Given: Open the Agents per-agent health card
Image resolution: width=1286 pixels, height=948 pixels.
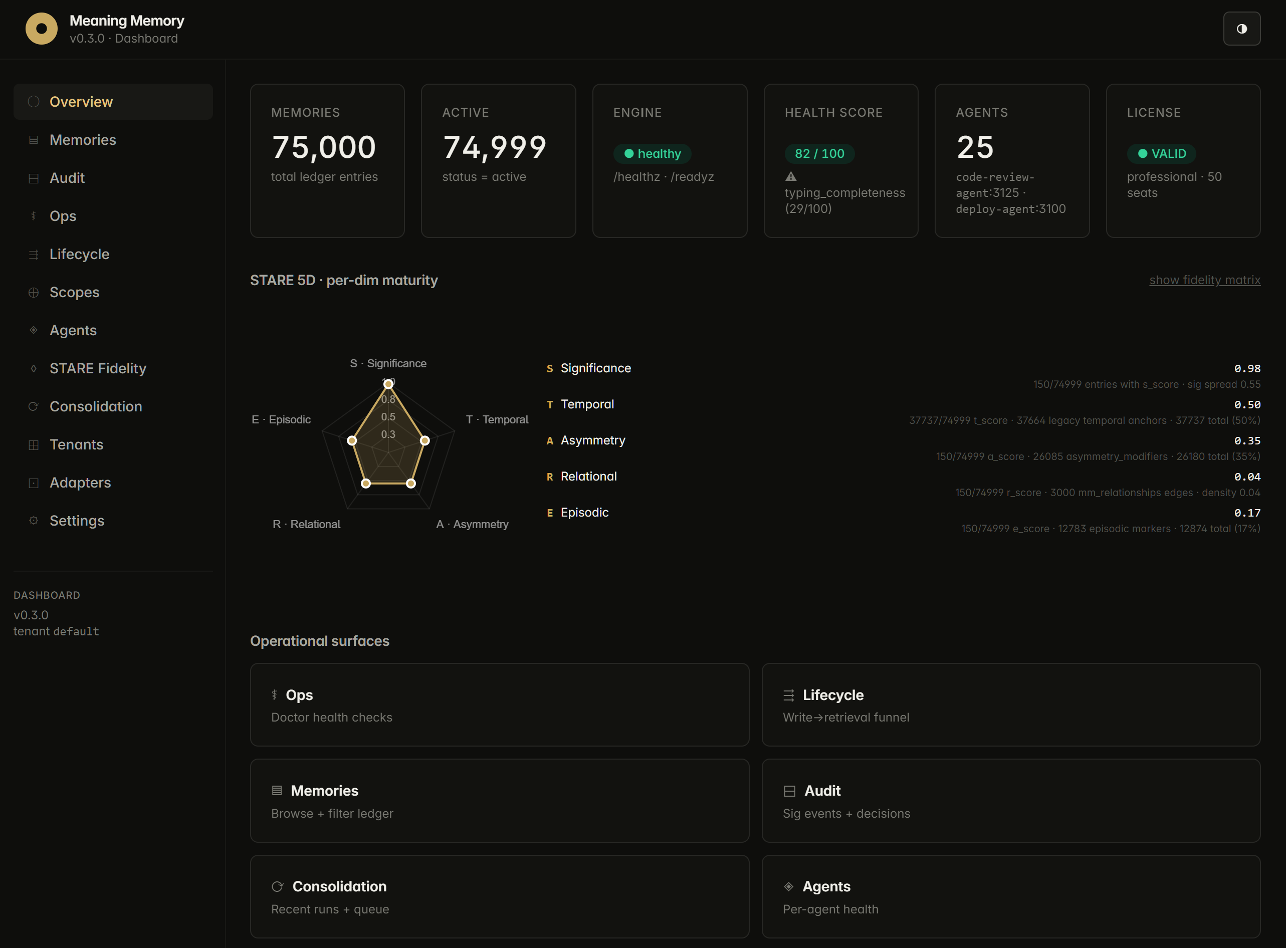Looking at the screenshot, I should tap(1010, 896).
